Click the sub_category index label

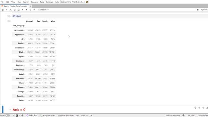(x=19, y=26)
